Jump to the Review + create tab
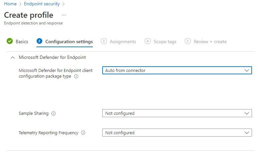 (x=210, y=42)
